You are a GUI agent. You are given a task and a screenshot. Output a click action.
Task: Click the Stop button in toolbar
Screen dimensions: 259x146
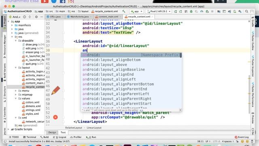click(x=212, y=11)
